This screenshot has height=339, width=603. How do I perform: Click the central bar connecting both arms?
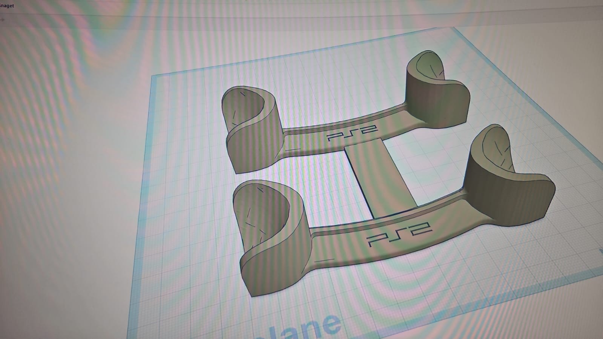pyautogui.click(x=381, y=177)
